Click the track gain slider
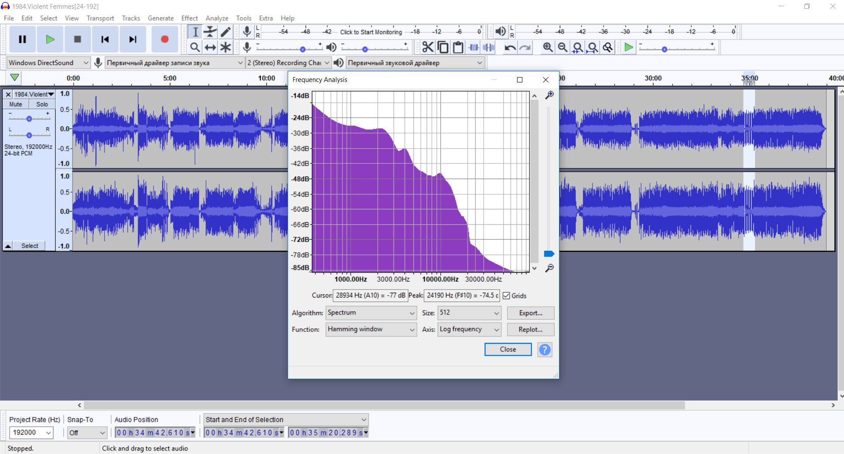The width and height of the screenshot is (844, 454). pyautogui.click(x=29, y=118)
